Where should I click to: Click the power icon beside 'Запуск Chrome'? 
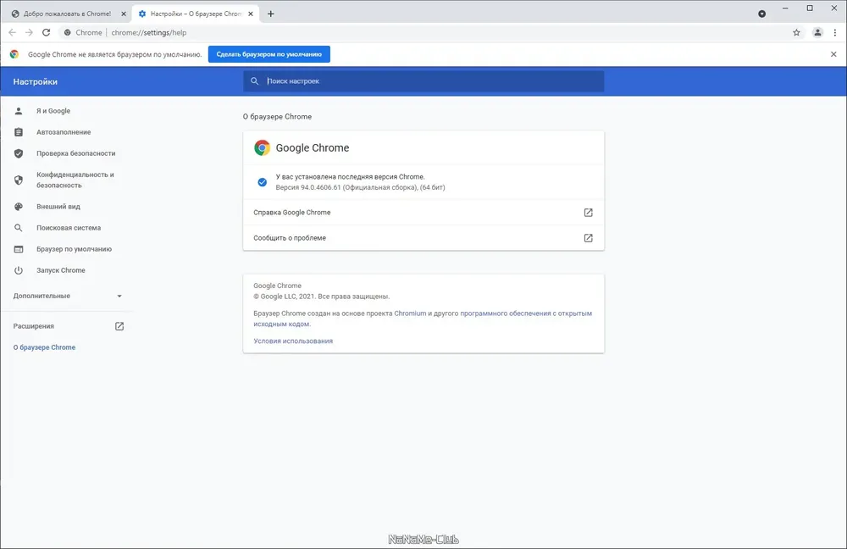click(x=19, y=270)
